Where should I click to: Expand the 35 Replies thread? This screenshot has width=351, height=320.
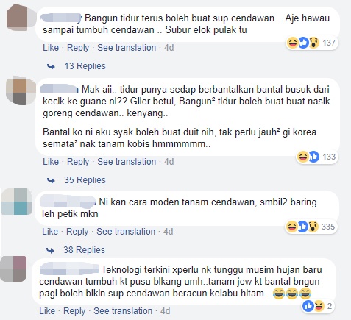click(x=85, y=180)
